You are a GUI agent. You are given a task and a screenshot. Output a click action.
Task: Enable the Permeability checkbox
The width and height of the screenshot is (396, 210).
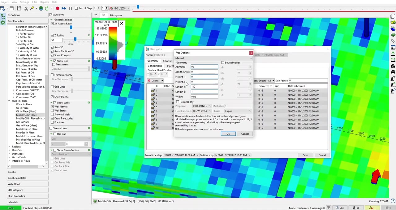(178, 102)
